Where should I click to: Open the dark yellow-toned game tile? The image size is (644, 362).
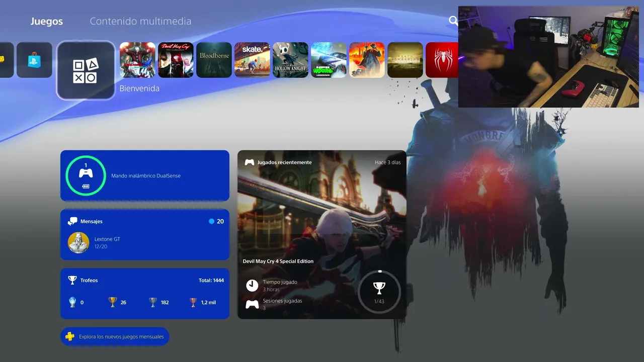coord(405,60)
